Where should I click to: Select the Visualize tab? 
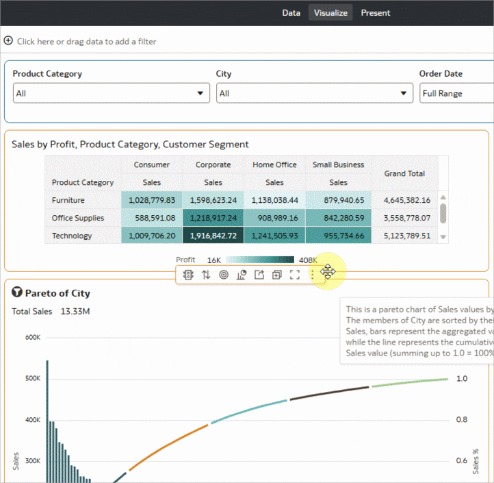pos(330,12)
